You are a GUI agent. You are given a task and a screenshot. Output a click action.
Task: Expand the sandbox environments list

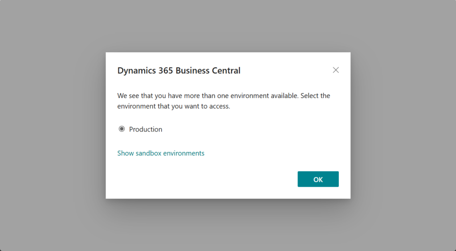[x=161, y=153]
